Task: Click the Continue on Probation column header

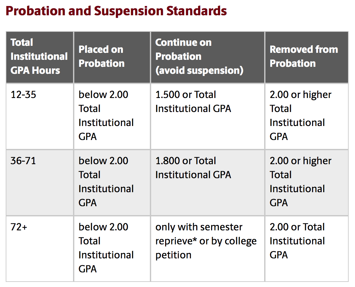Action: (x=199, y=56)
